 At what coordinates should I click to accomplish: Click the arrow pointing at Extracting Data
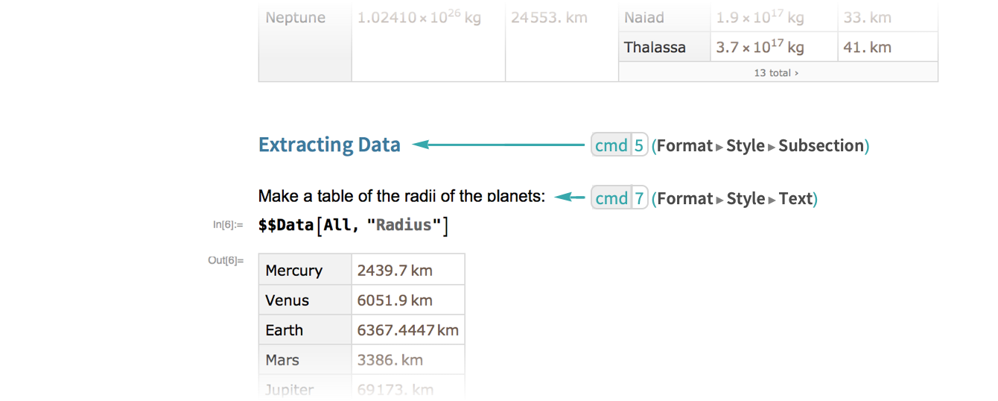tap(499, 145)
